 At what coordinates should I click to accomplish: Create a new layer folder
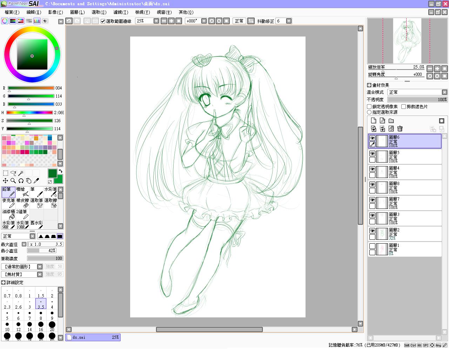(391, 121)
